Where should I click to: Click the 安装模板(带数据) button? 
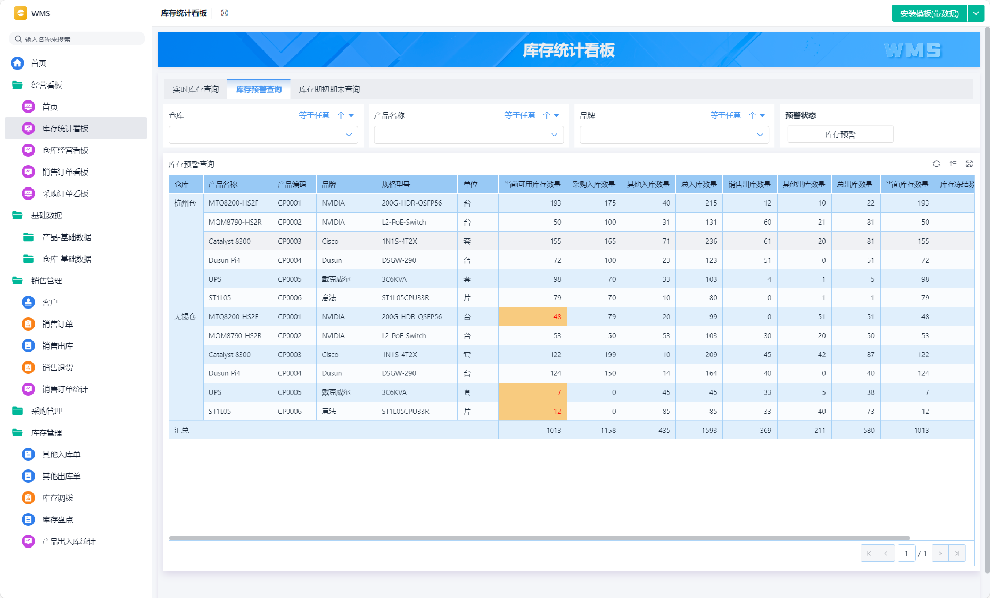tap(929, 13)
